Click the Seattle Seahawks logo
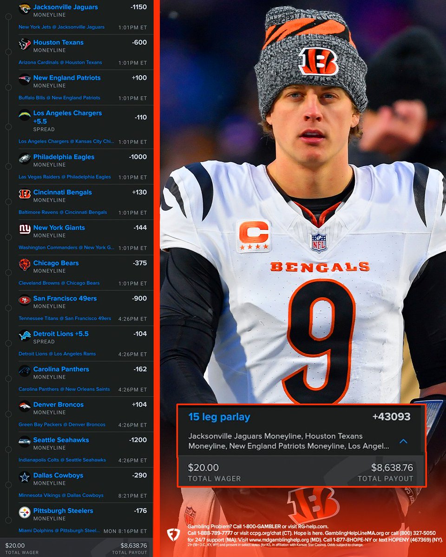Image resolution: width=446 pixels, height=557 pixels. coord(25,442)
